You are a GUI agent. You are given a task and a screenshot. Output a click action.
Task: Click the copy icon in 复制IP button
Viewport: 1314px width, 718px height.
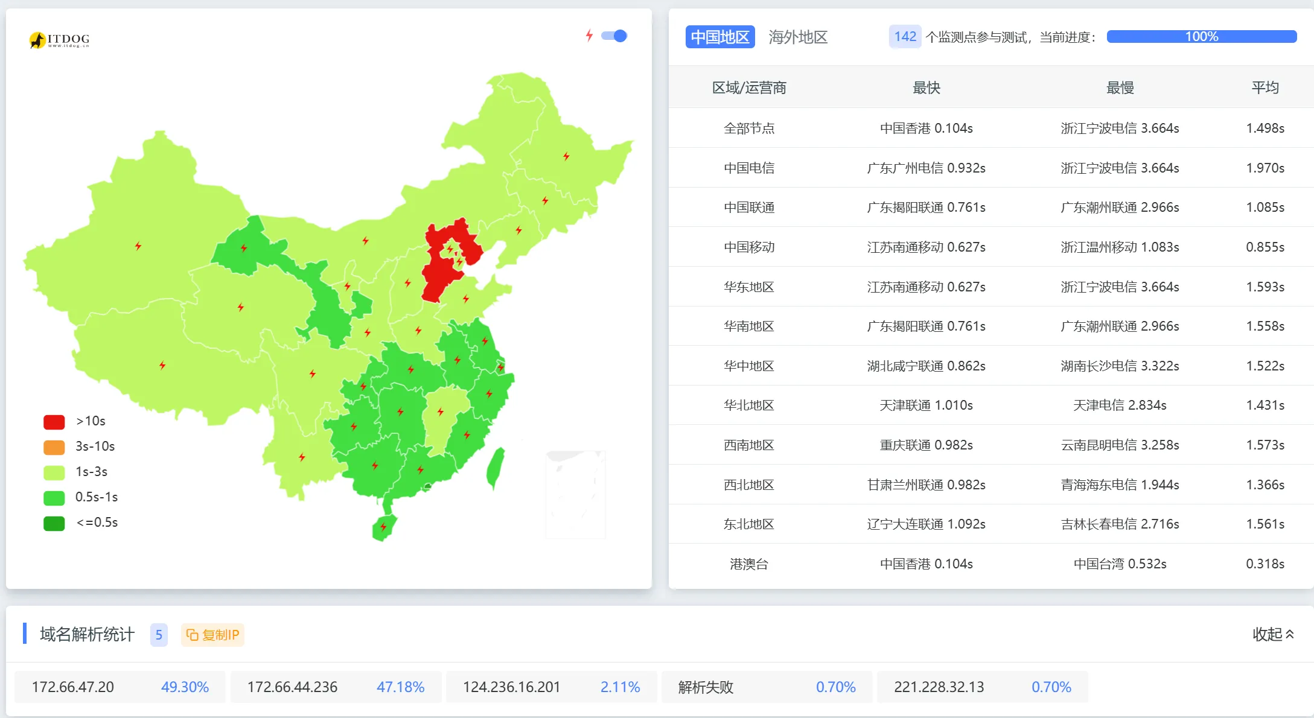coord(193,635)
